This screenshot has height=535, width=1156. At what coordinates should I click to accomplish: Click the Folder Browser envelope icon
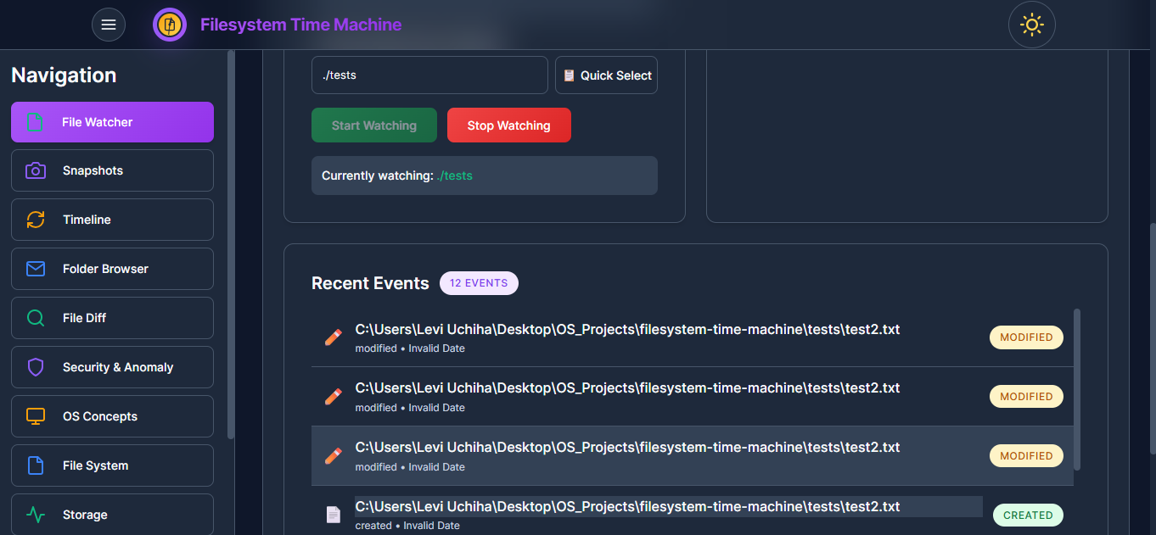point(36,269)
